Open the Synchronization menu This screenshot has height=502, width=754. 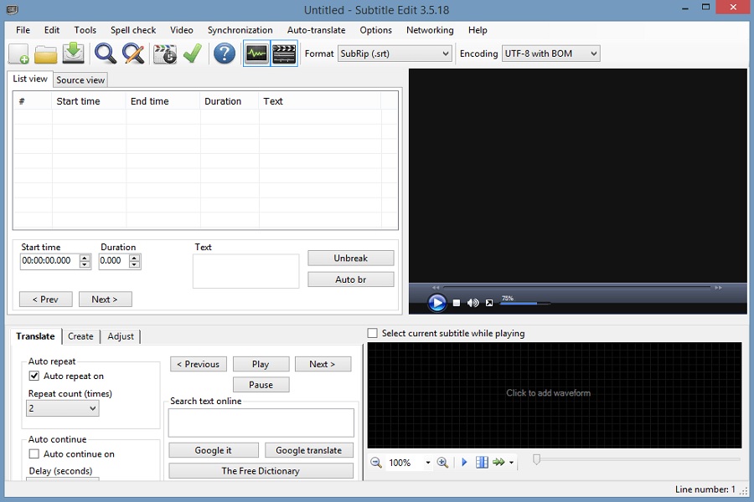coord(240,30)
